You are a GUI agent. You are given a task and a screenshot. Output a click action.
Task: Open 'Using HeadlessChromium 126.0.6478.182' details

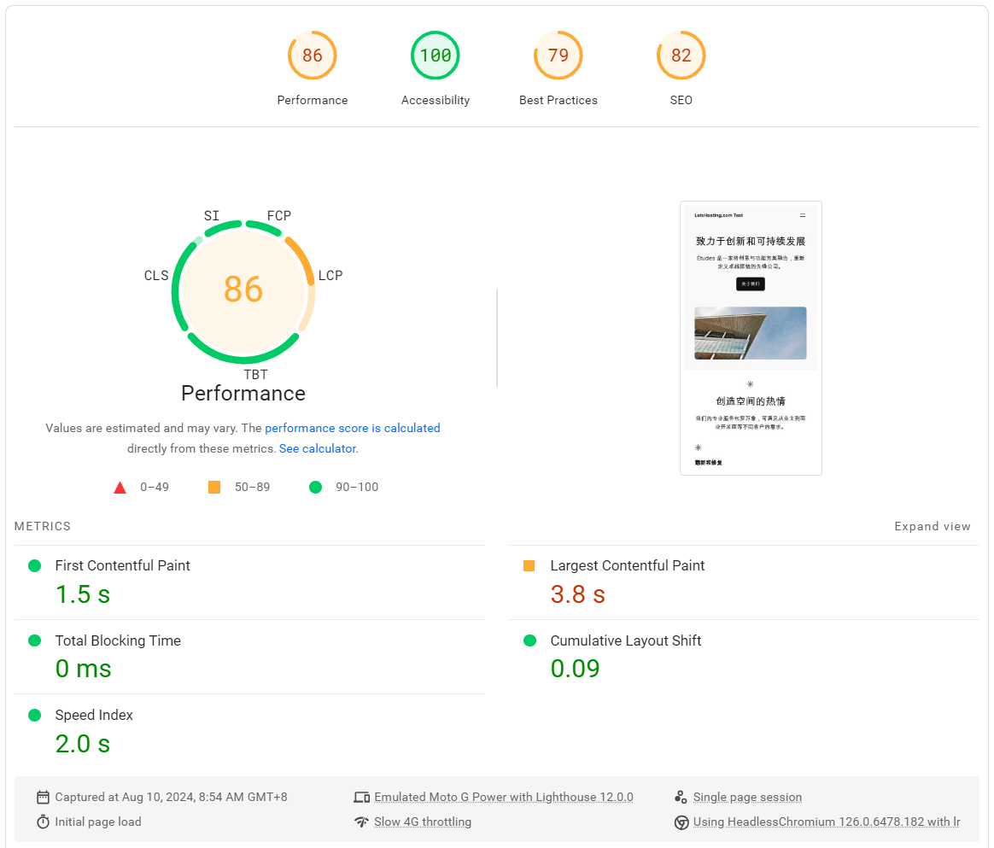(x=827, y=822)
